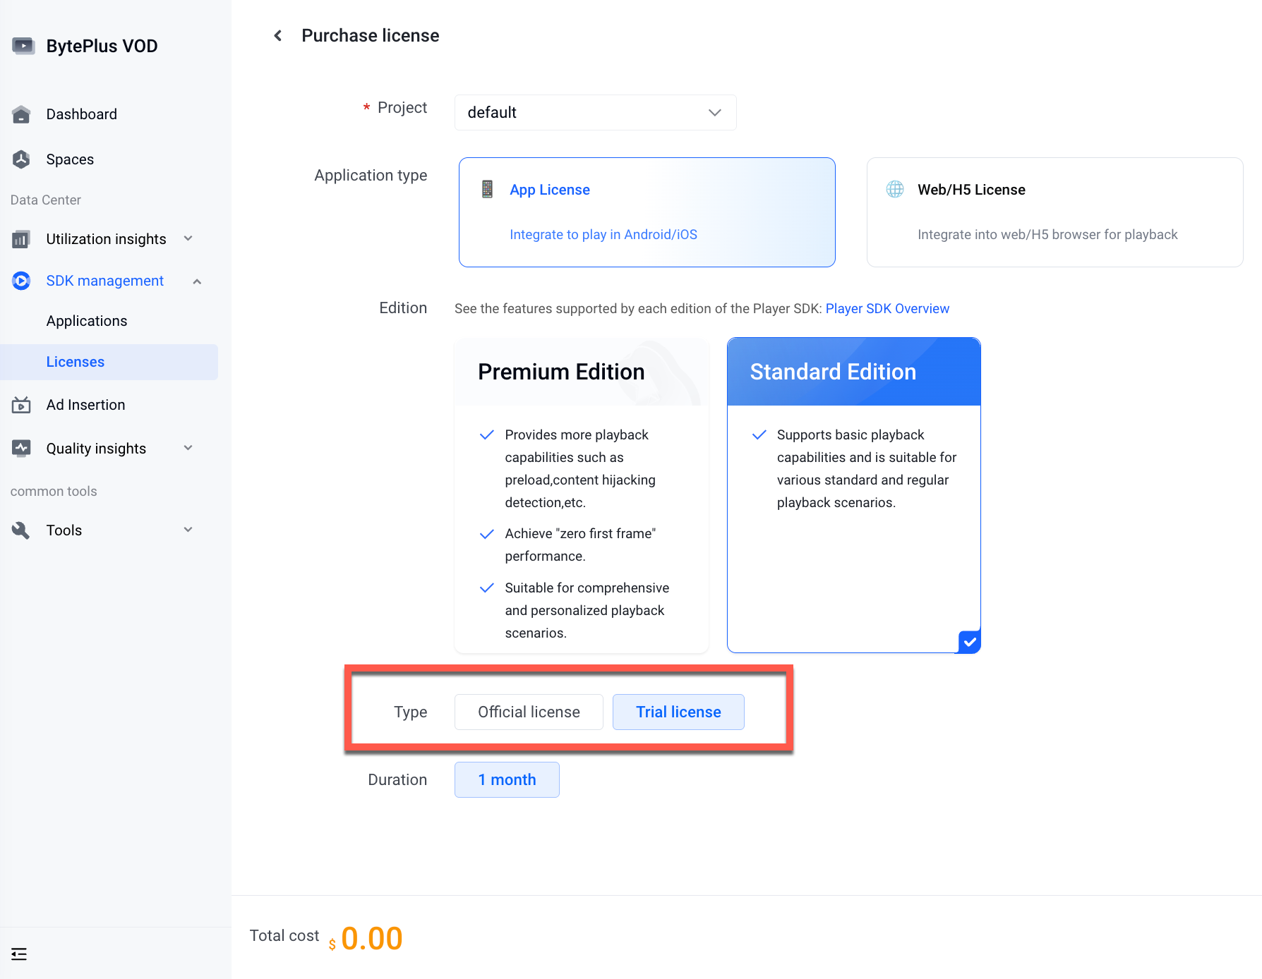Image resolution: width=1262 pixels, height=979 pixels.
Task: Open the Project default dropdown
Action: (595, 112)
